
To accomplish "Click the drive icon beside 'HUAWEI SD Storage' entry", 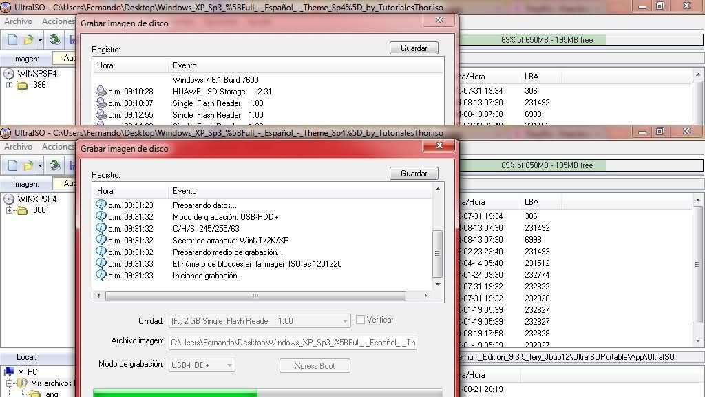I will coord(101,91).
